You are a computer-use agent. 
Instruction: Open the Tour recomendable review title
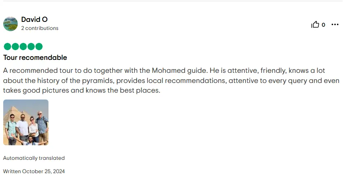pyautogui.click(x=35, y=57)
